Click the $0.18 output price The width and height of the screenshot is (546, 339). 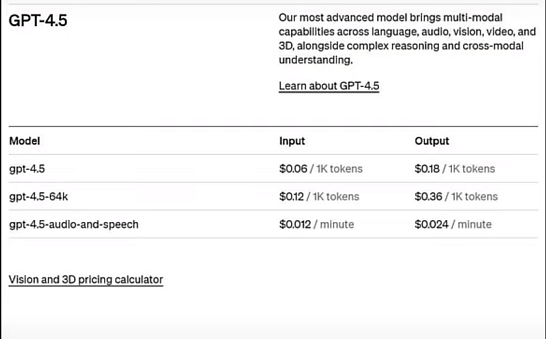(x=427, y=169)
